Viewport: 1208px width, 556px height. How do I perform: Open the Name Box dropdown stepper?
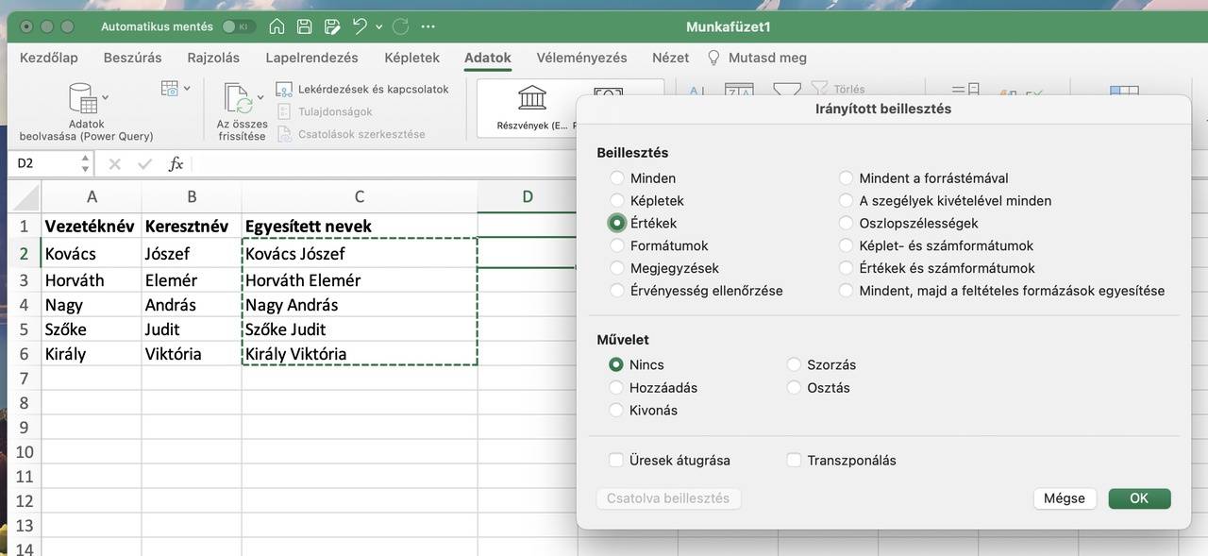click(85, 163)
